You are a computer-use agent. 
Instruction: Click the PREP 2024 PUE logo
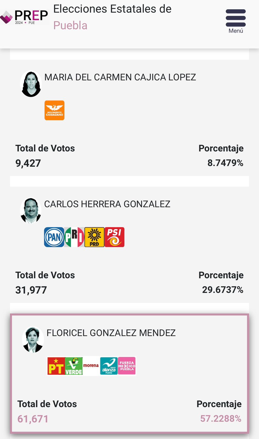click(25, 17)
